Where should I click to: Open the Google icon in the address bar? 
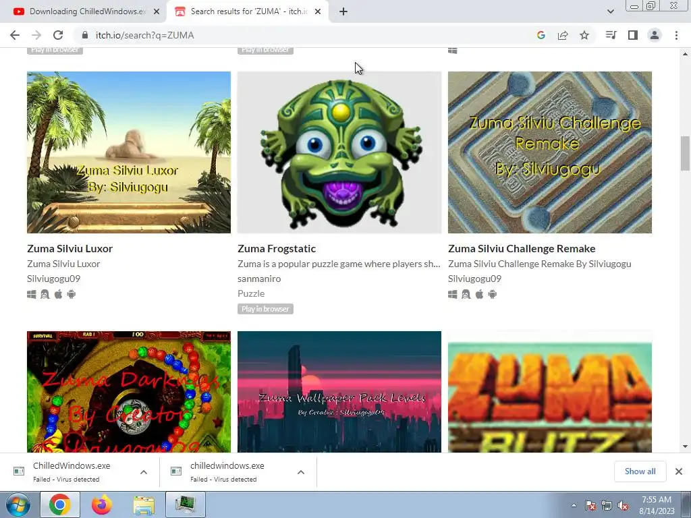click(x=541, y=35)
